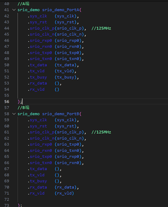Click .srio_txn0 port on line 49

40,59
